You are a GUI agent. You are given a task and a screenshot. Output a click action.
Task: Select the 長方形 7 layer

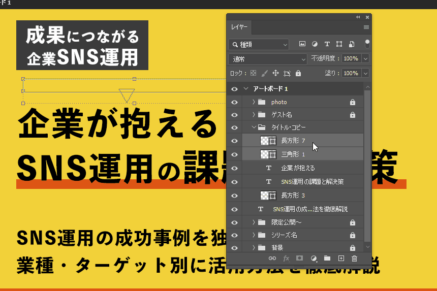(x=303, y=141)
